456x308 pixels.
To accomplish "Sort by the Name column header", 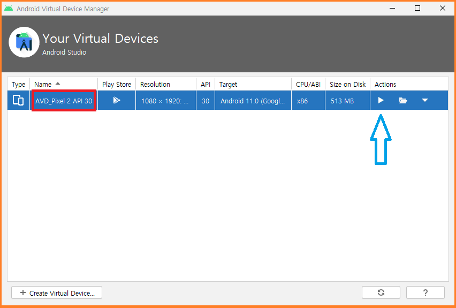I will [x=63, y=84].
